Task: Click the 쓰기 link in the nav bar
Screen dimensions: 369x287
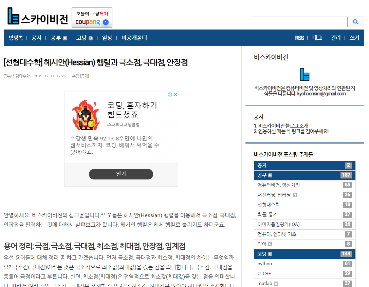Action: point(354,38)
